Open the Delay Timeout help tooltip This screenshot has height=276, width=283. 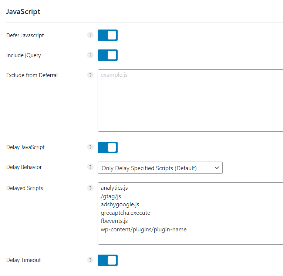click(x=90, y=260)
